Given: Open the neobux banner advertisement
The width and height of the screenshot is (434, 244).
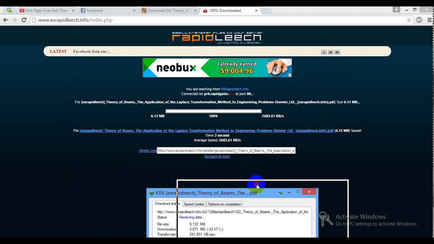Looking at the screenshot, I should coord(217,68).
